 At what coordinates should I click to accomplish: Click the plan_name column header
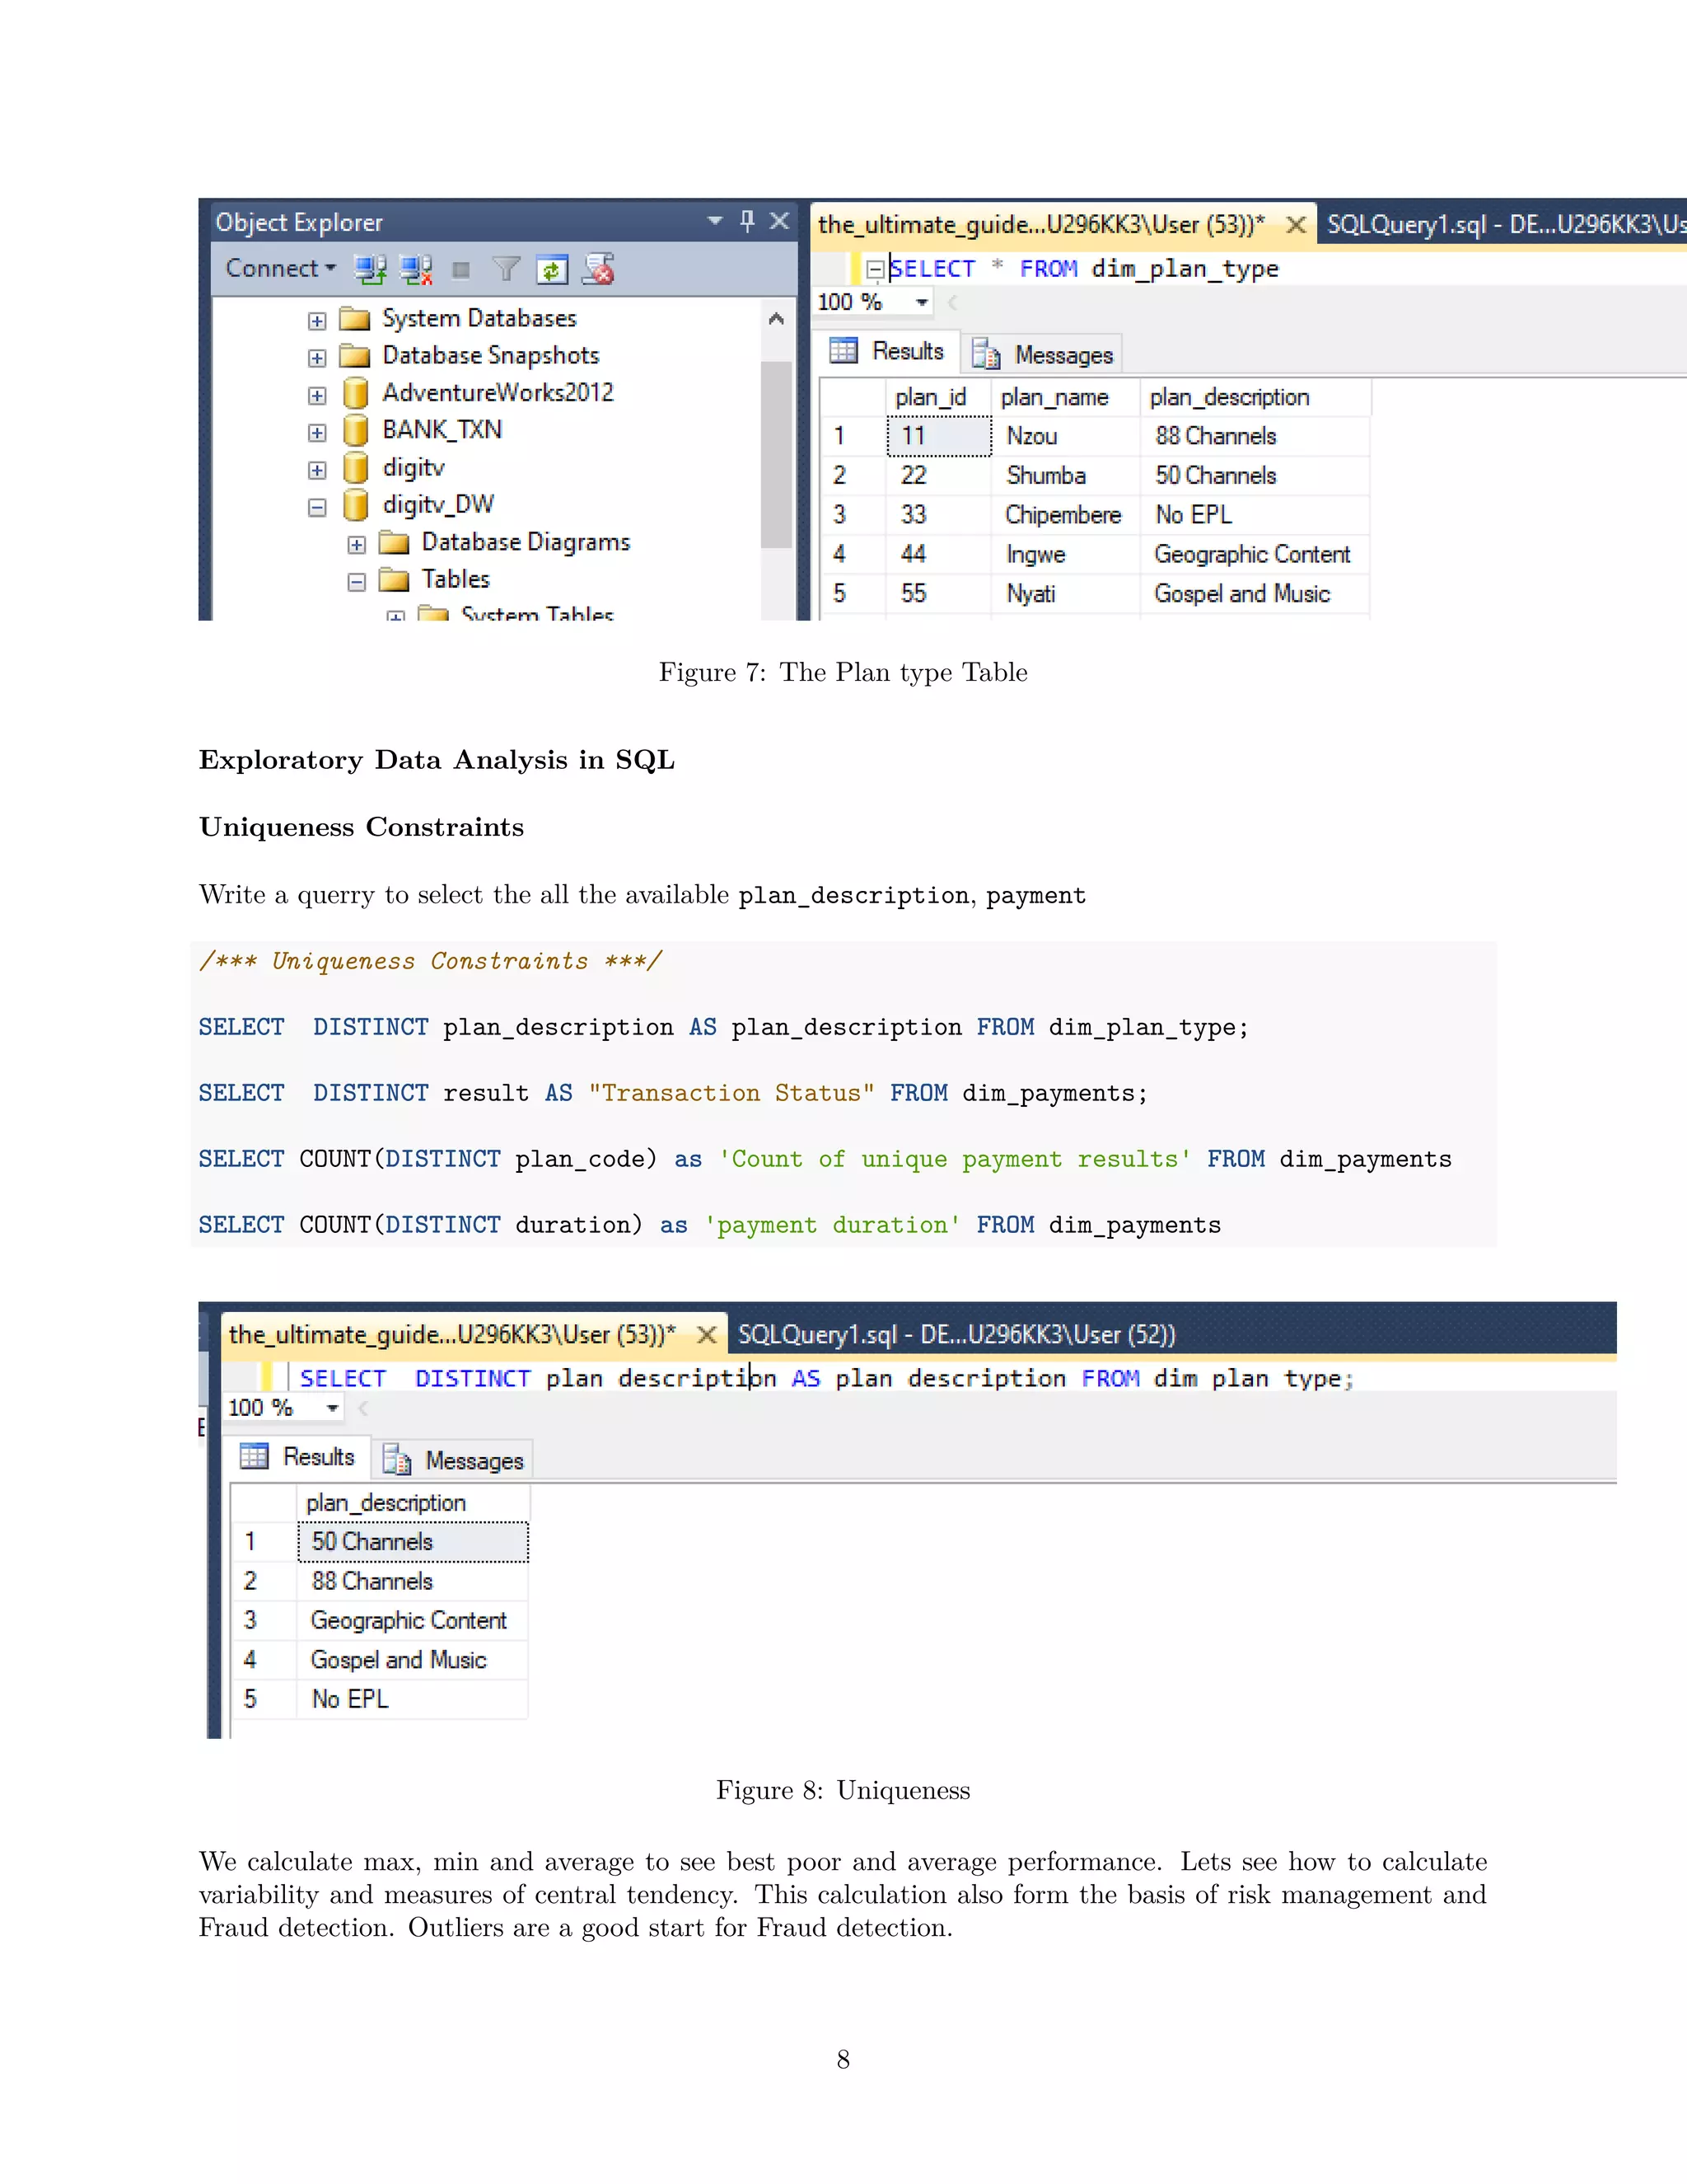coord(1065,398)
